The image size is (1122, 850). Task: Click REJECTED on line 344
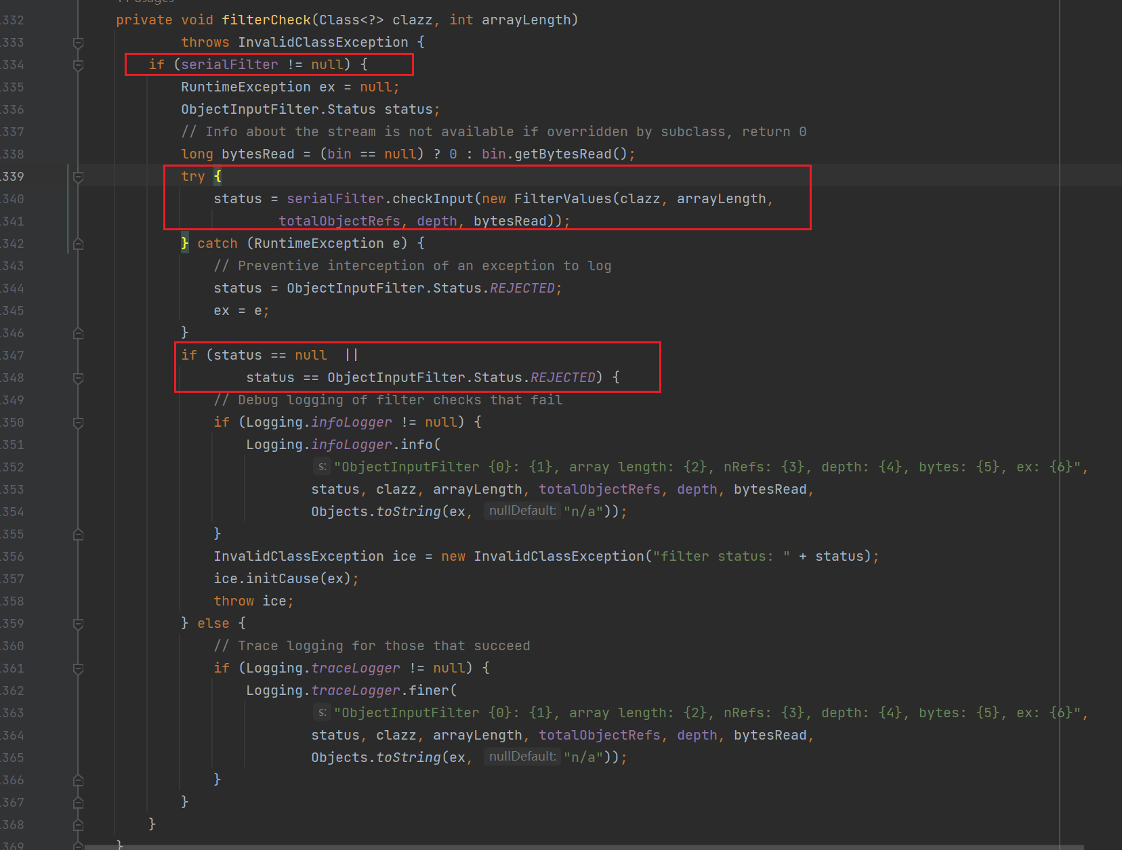[x=522, y=289]
